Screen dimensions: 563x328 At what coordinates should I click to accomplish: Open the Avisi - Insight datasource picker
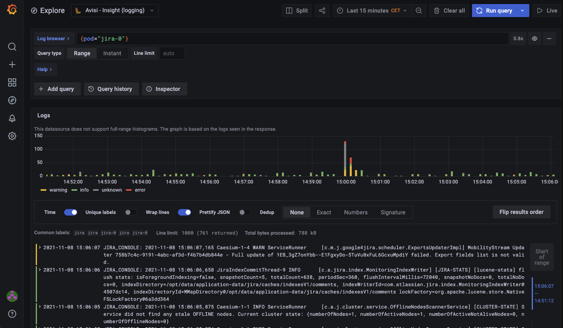coord(115,11)
